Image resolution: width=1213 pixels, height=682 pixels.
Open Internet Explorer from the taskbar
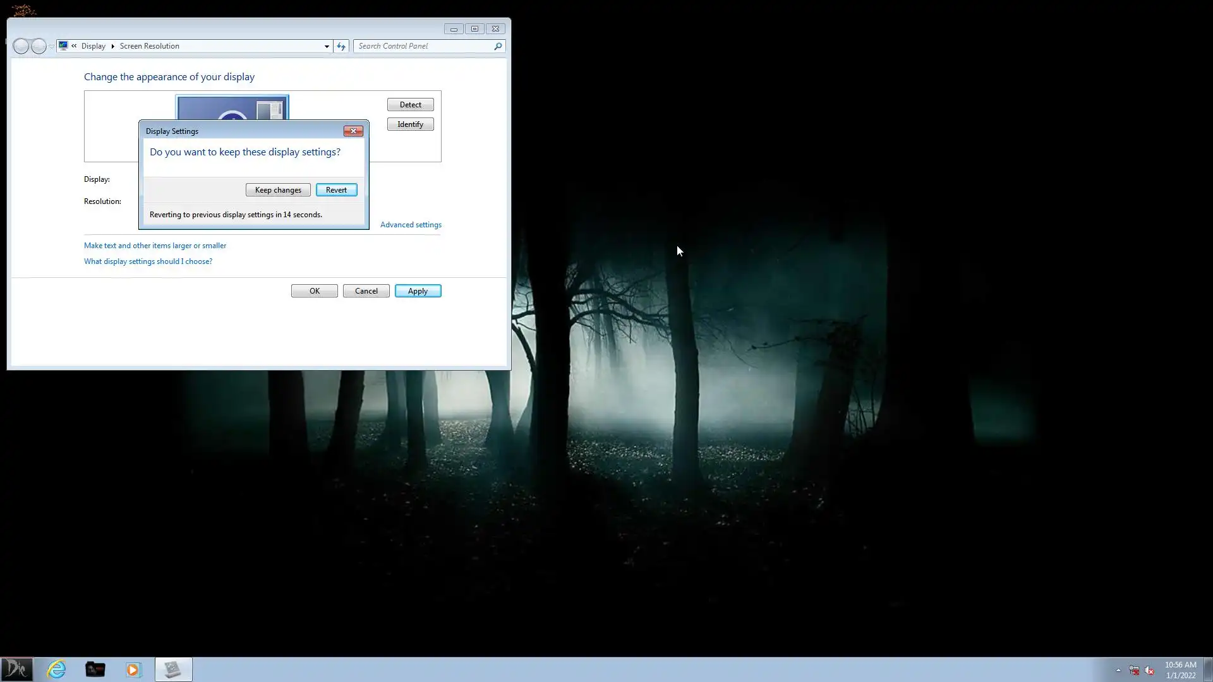(x=56, y=669)
